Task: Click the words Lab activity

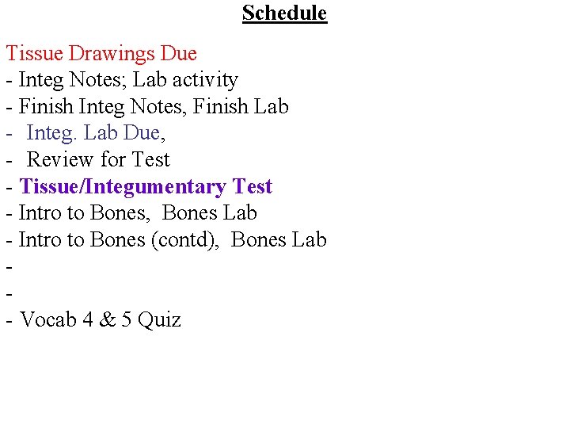Action: [x=185, y=80]
